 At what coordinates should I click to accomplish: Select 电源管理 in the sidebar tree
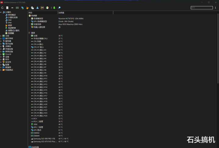(12, 28)
